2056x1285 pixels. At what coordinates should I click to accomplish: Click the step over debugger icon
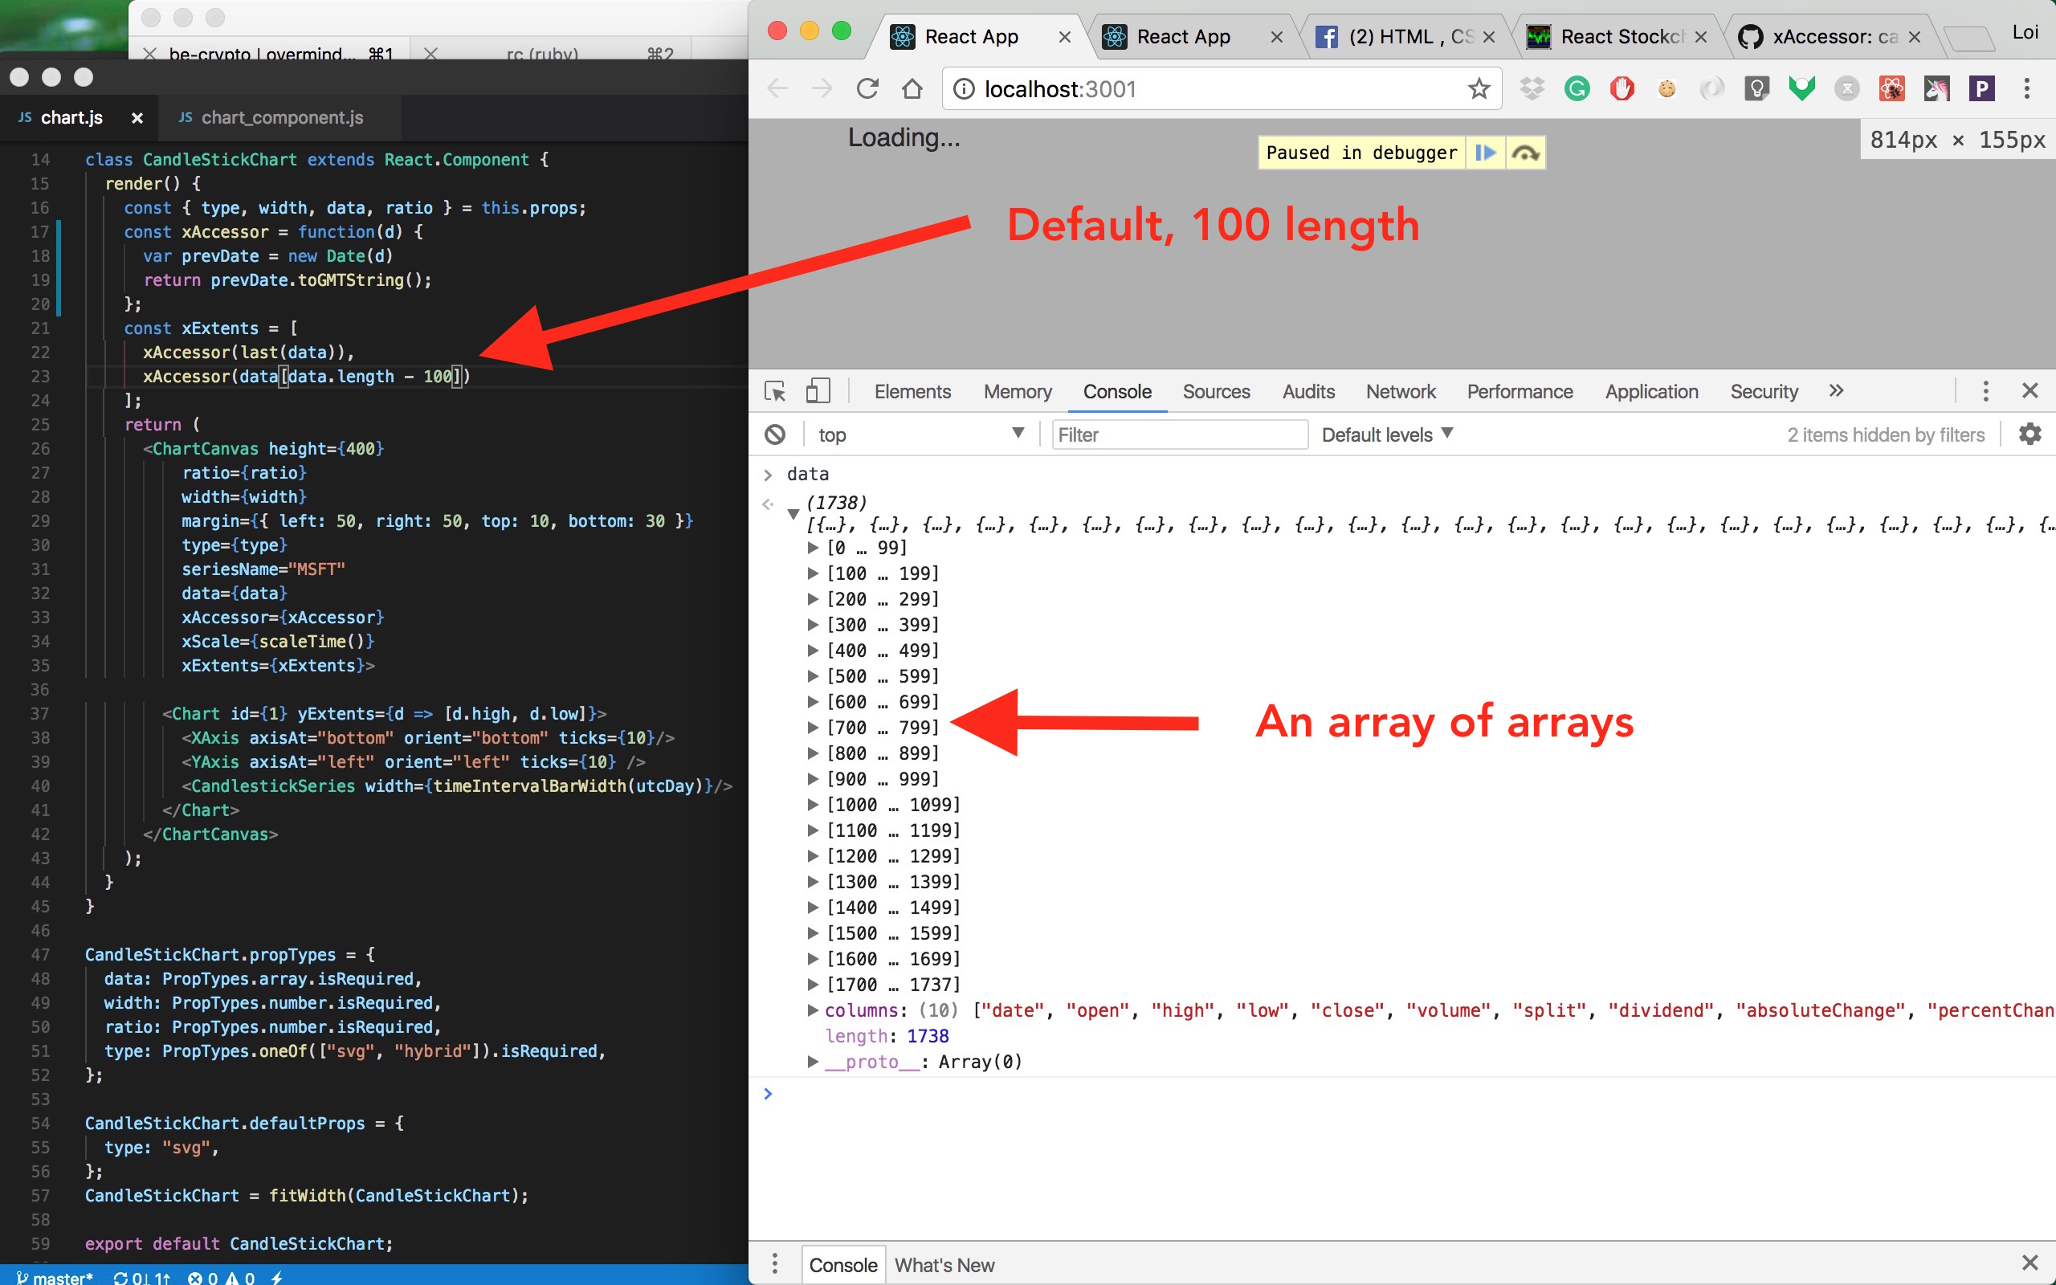point(1526,153)
